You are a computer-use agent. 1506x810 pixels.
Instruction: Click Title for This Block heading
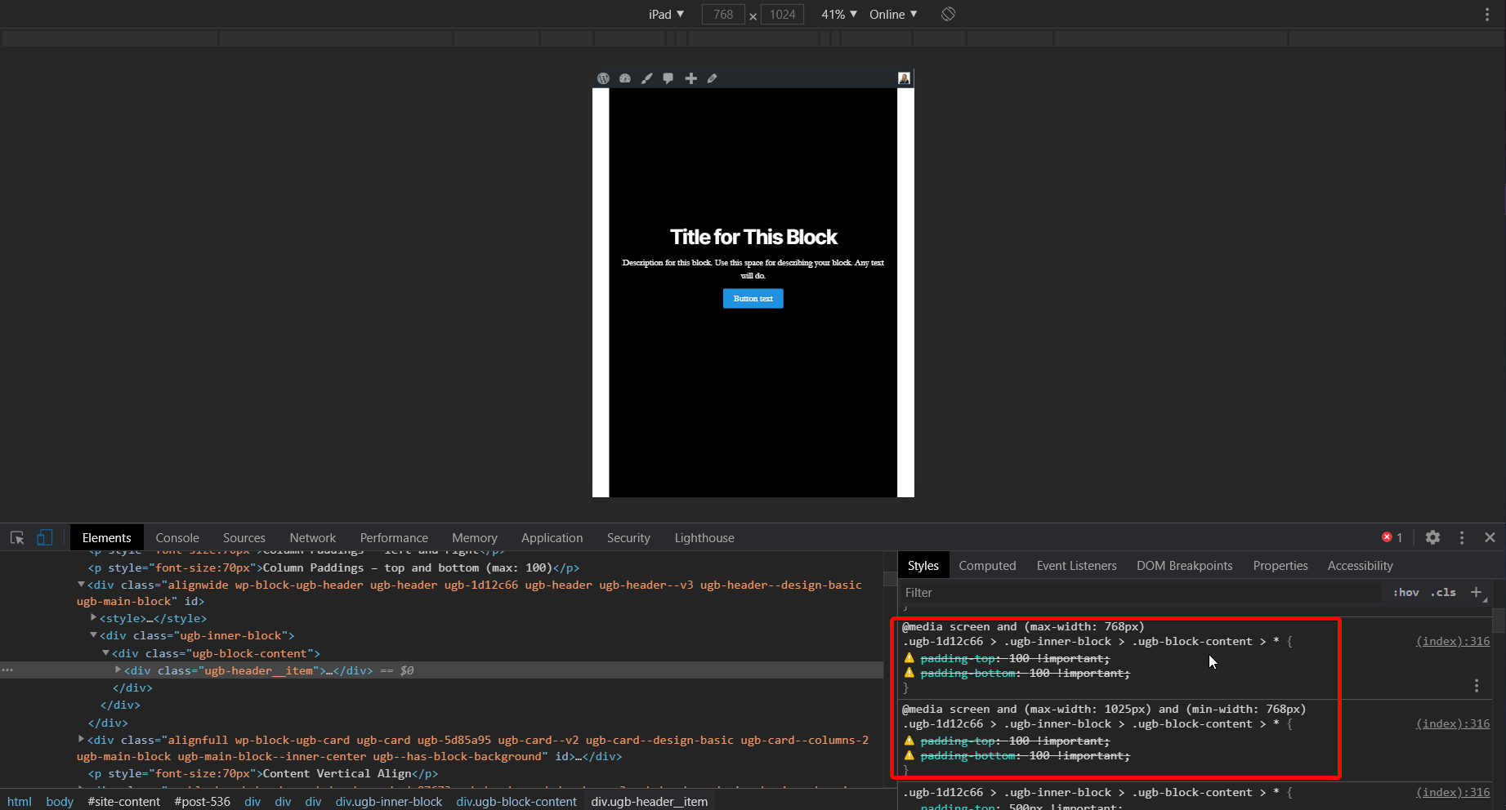coord(753,237)
